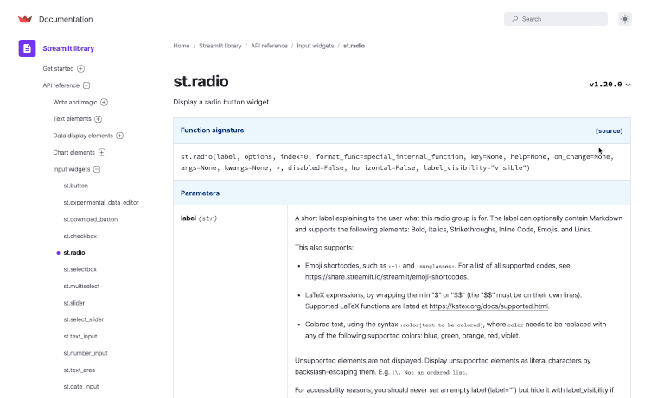Click the st.radio breadcrumb
This screenshot has height=398, width=651.
354,46
